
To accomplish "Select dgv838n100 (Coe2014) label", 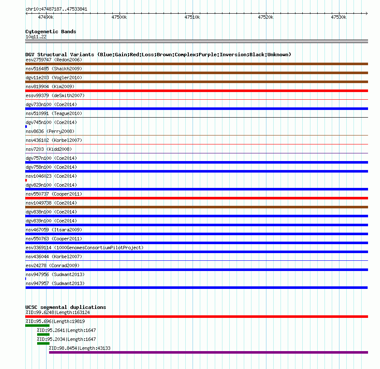I will click(51, 212).
